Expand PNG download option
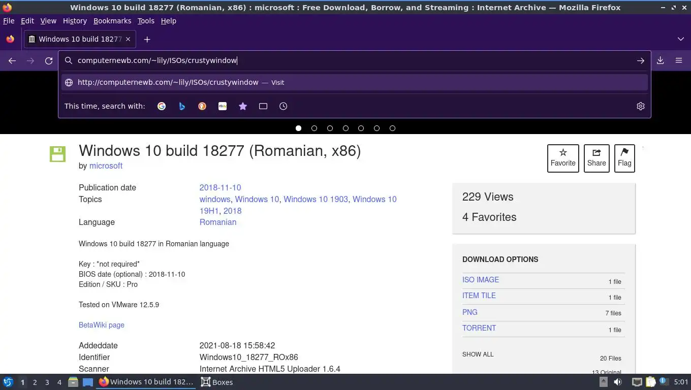 click(x=470, y=312)
